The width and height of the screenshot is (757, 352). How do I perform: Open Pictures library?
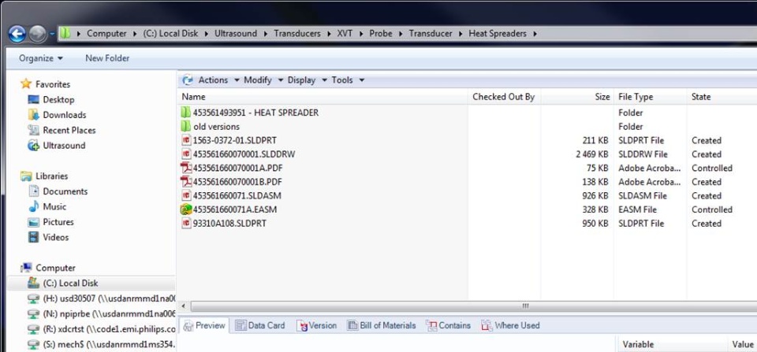[x=58, y=222]
